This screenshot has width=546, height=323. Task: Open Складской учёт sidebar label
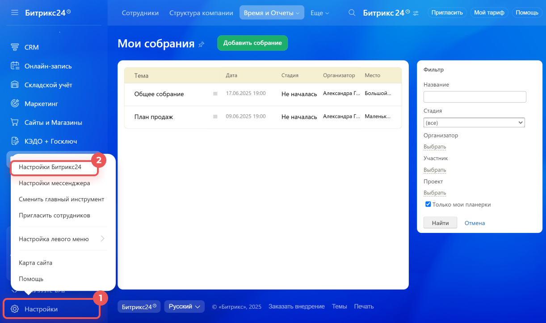tap(48, 85)
